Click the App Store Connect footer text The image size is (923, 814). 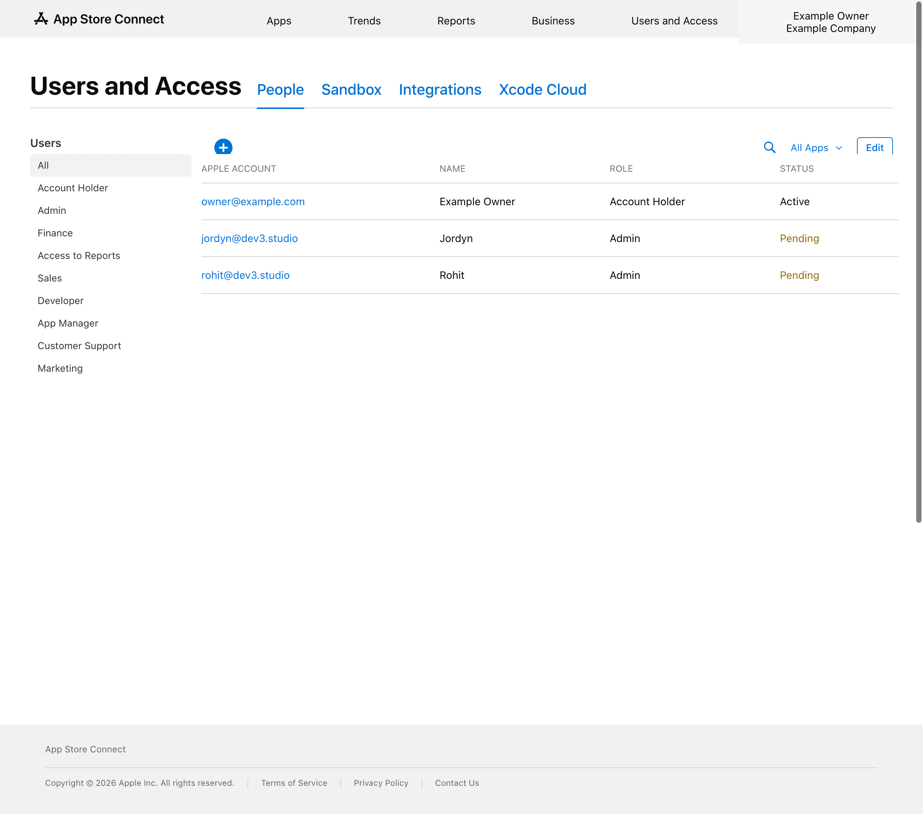[85, 749]
